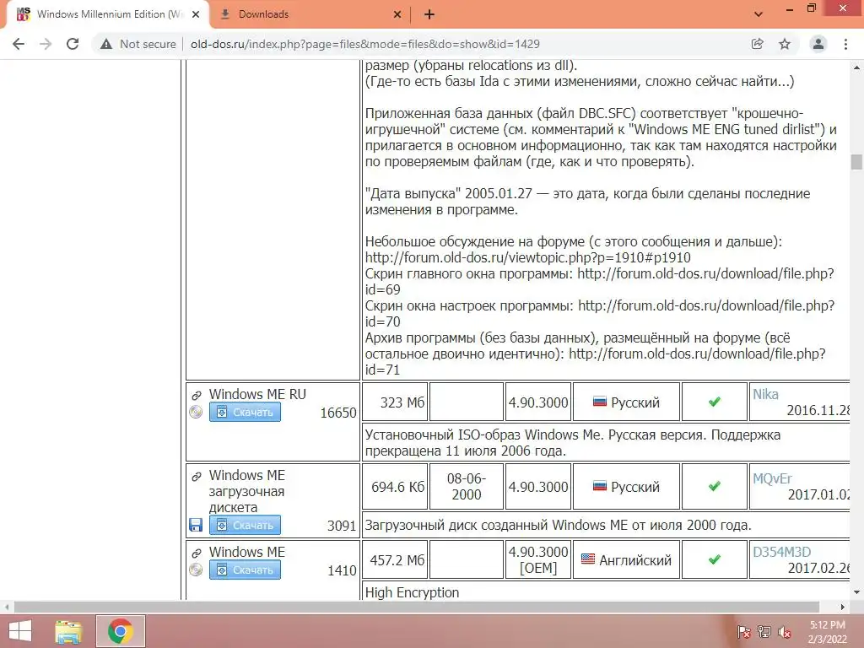Open a new browser tab
Screen dimensions: 864x648
pyautogui.click(x=429, y=15)
